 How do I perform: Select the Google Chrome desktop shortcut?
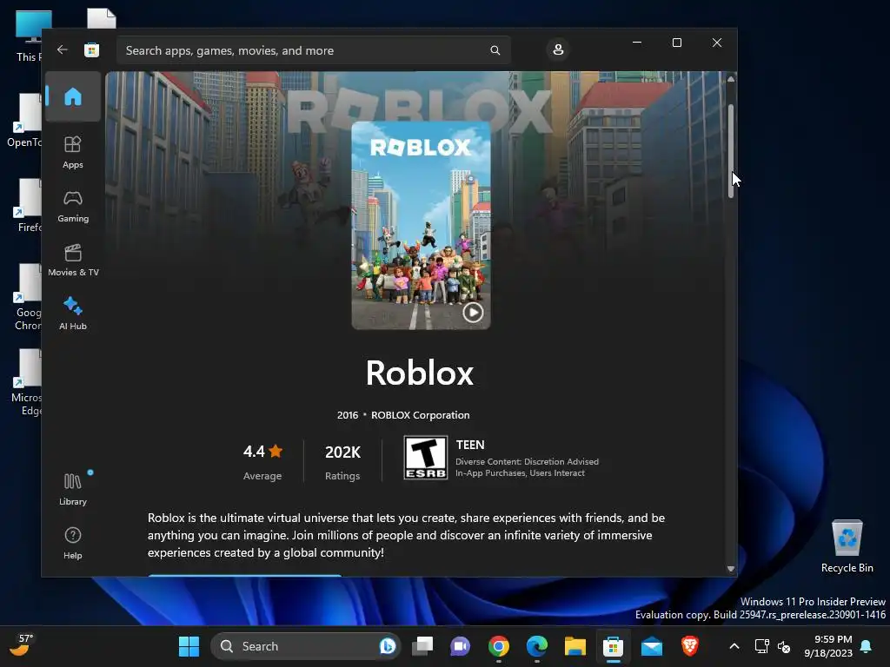27,297
